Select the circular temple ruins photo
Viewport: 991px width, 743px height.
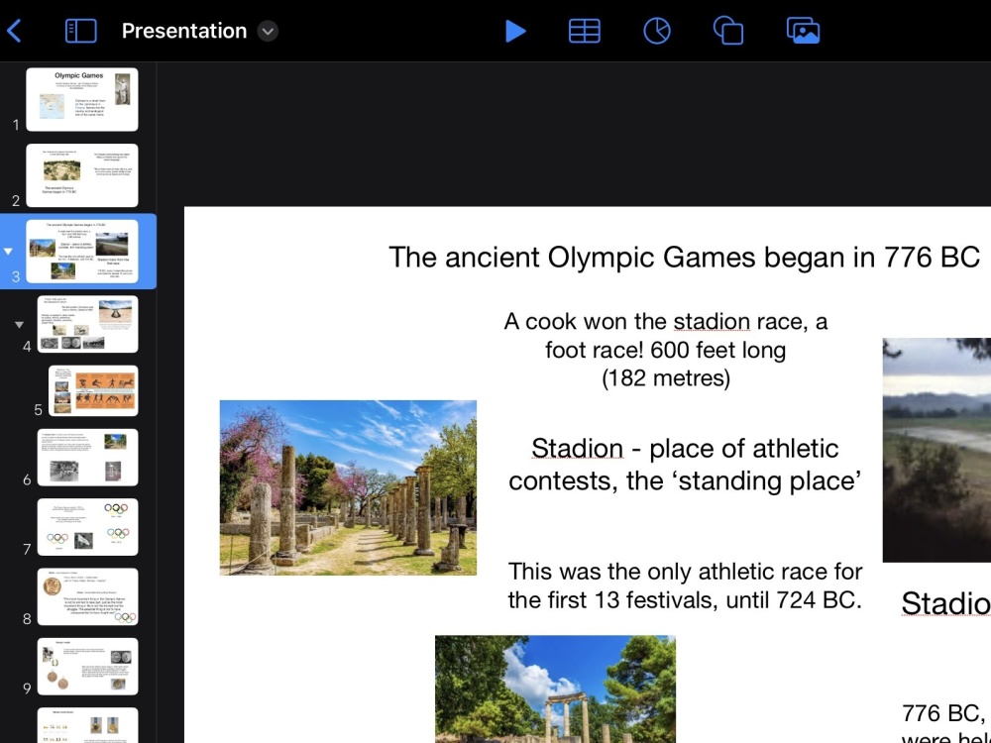555,690
